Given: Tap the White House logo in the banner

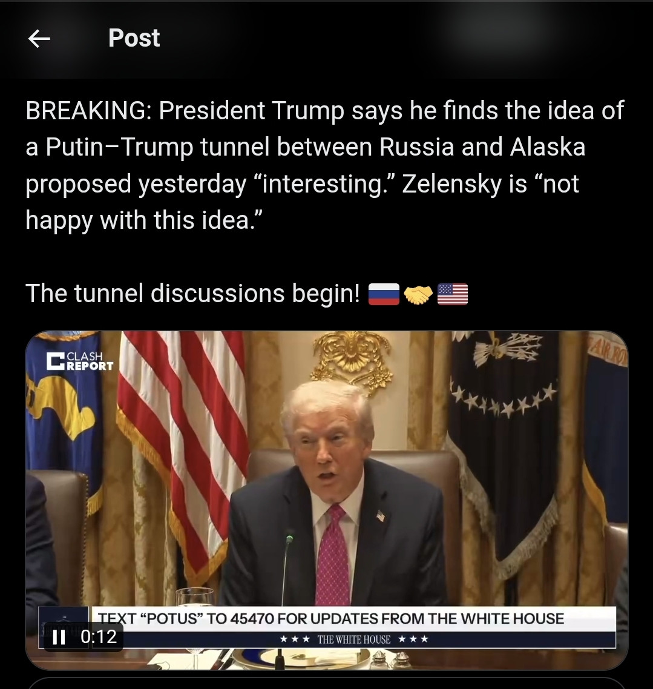Looking at the screenshot, I should click(x=64, y=627).
